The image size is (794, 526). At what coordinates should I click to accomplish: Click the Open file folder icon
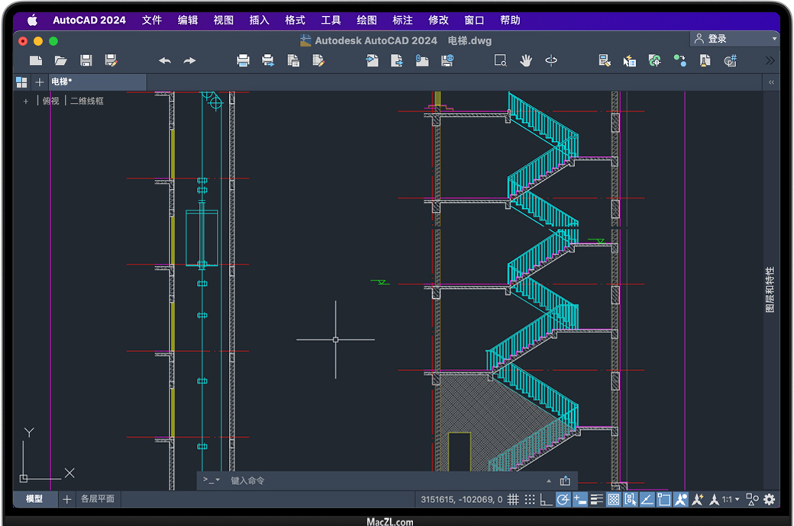61,60
